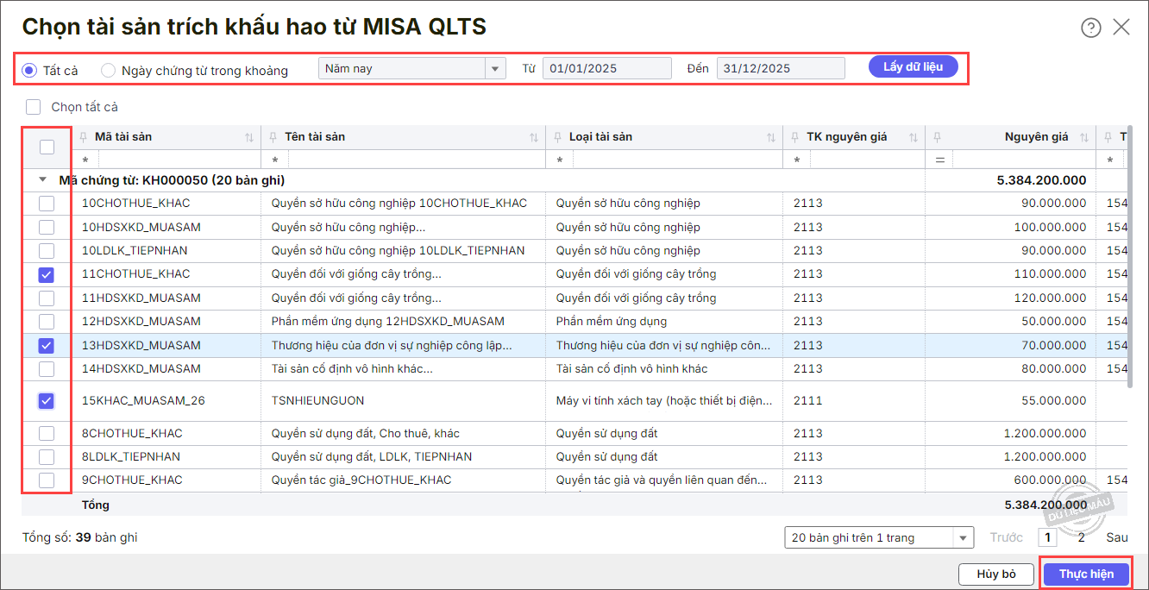This screenshot has height=590, width=1149.
Task: Sort by Mã tài sản column arrows
Action: pyautogui.click(x=249, y=137)
